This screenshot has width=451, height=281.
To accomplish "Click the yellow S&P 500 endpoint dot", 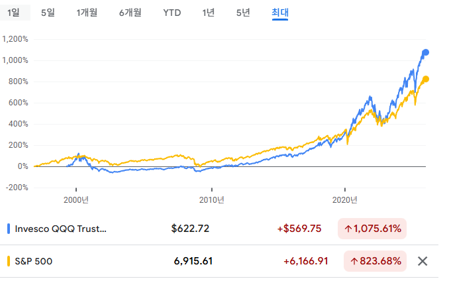I will click(x=426, y=79).
